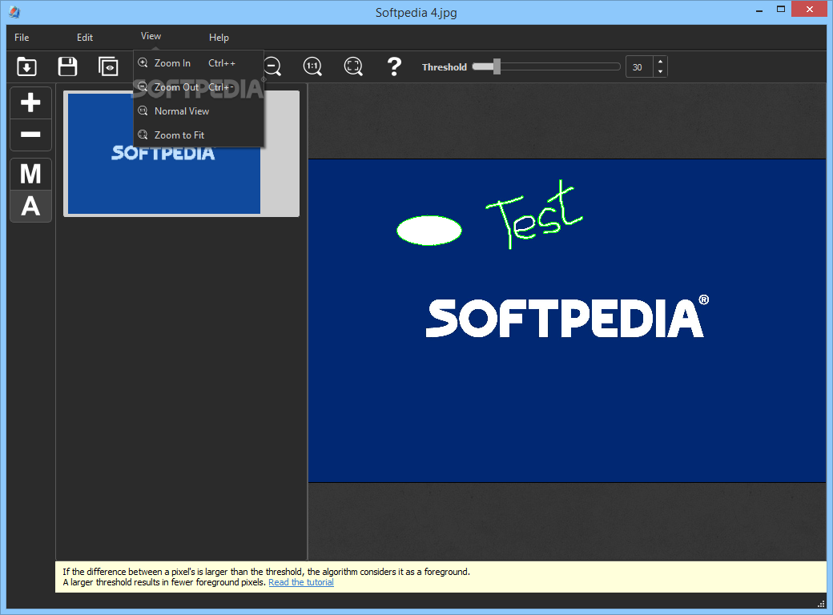
Task: Select the plus foreground marker tool
Action: coord(30,102)
